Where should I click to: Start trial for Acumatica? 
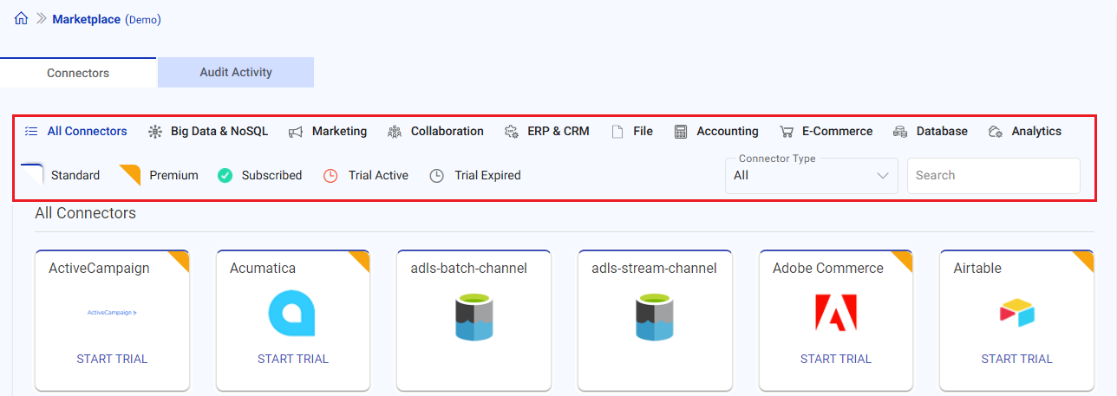[x=293, y=359]
